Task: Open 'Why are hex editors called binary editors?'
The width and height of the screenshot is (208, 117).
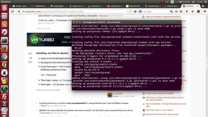Action: pyautogui.click(x=163, y=17)
